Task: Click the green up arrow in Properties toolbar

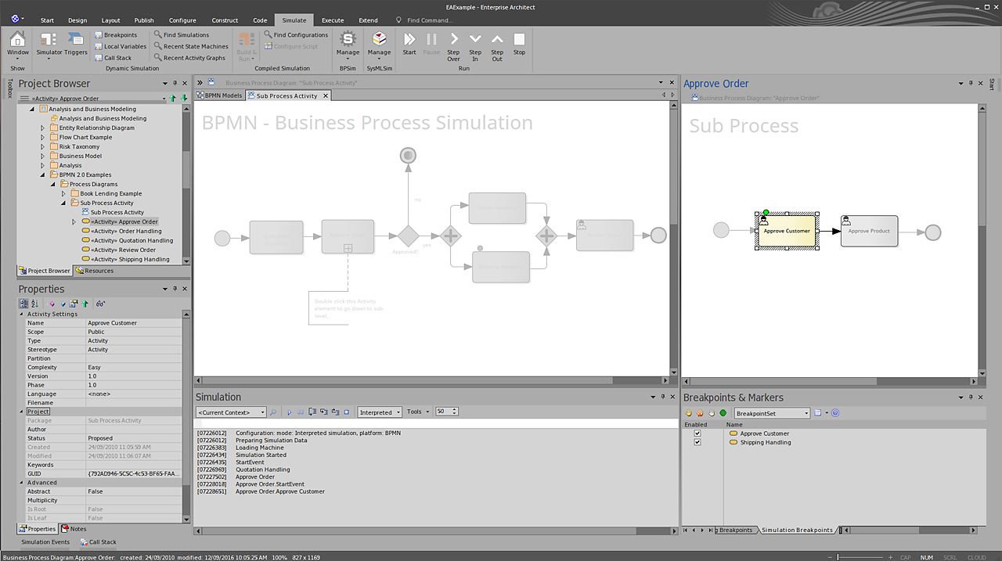Action: 85,303
